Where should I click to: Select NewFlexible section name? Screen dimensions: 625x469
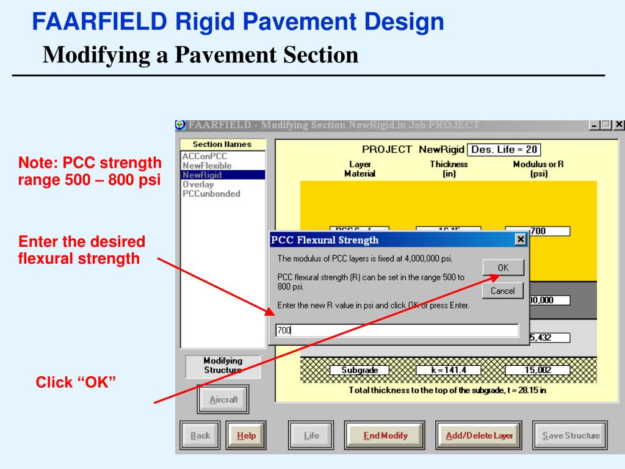[x=207, y=165]
